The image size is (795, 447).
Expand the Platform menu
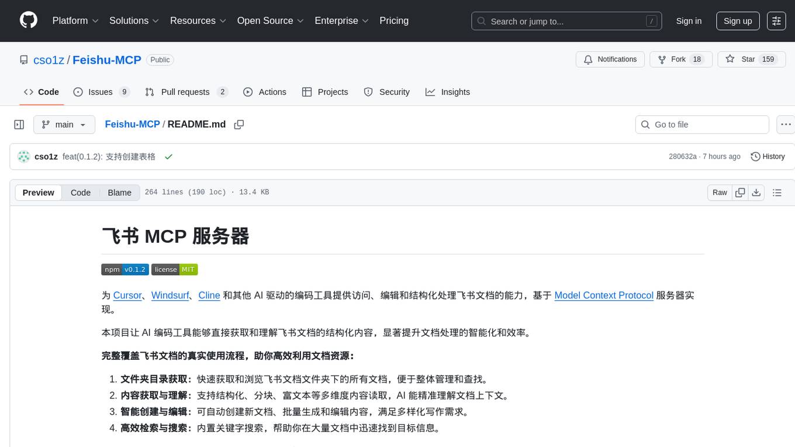75,20
